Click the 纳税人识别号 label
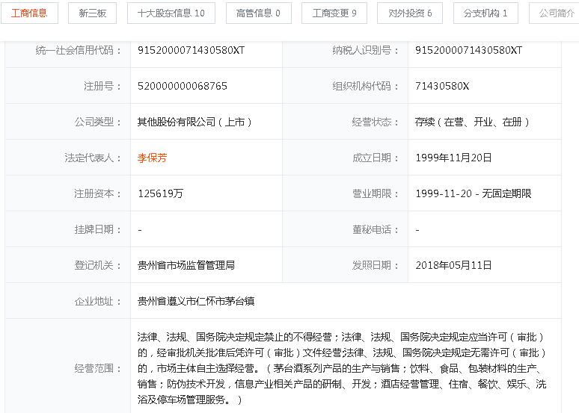The image size is (579, 413). tap(366, 50)
